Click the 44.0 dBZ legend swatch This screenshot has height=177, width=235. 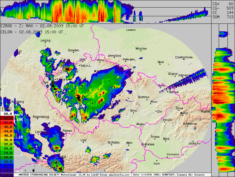click(7, 131)
